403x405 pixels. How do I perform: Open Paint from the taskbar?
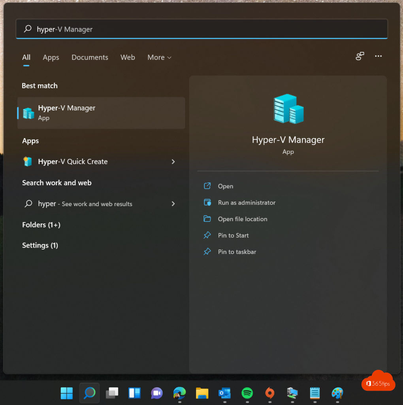(337, 393)
